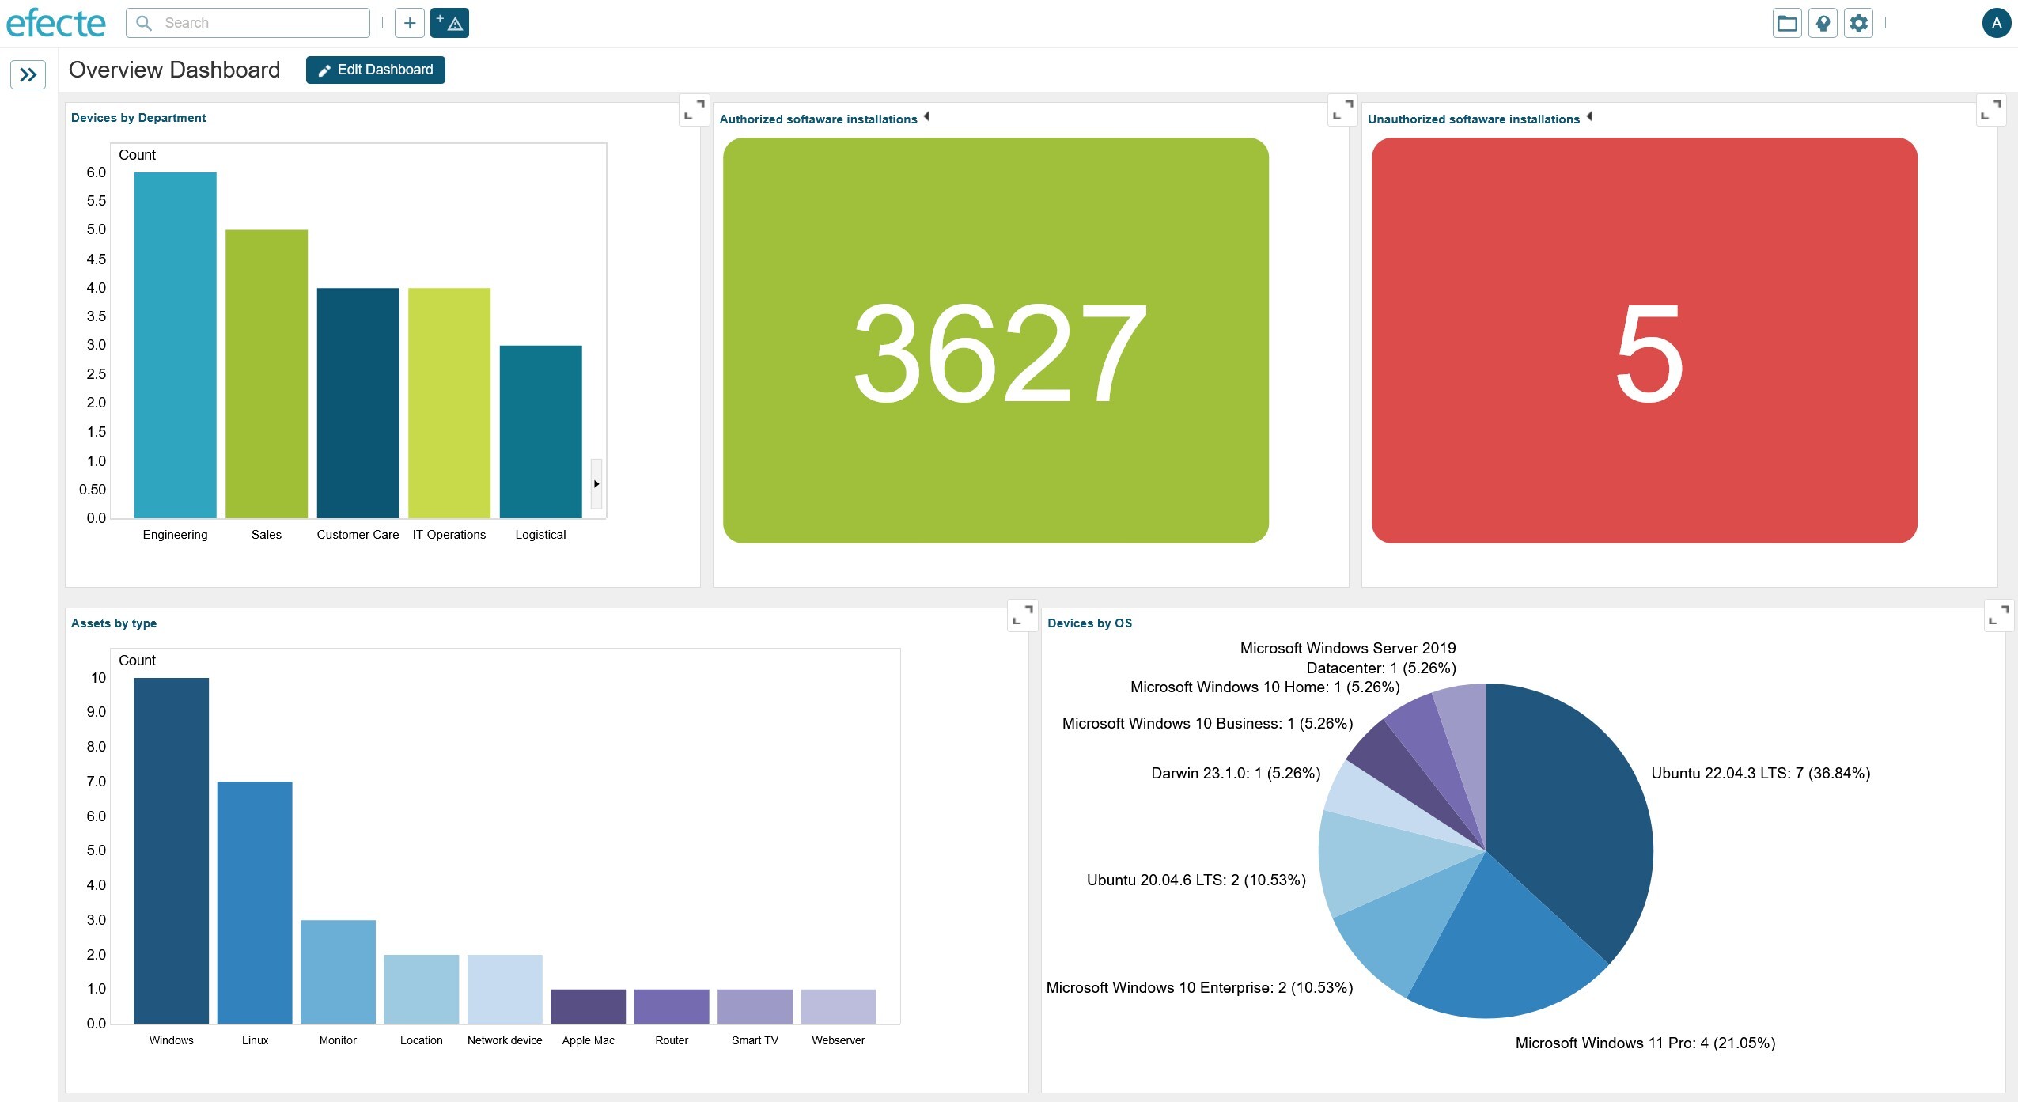Screen dimensions: 2018x1102
Task: Click the Microsoft Windows 11 Pro: 4 label
Action: [x=1645, y=1043]
